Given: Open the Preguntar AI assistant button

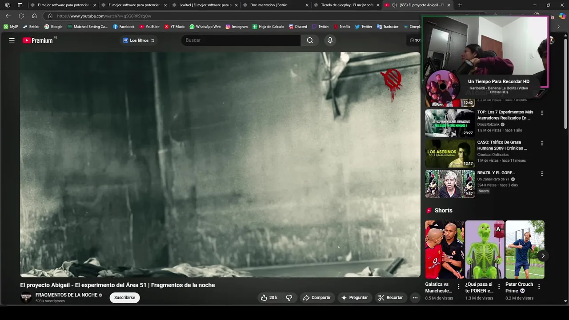Looking at the screenshot, I should [354, 298].
